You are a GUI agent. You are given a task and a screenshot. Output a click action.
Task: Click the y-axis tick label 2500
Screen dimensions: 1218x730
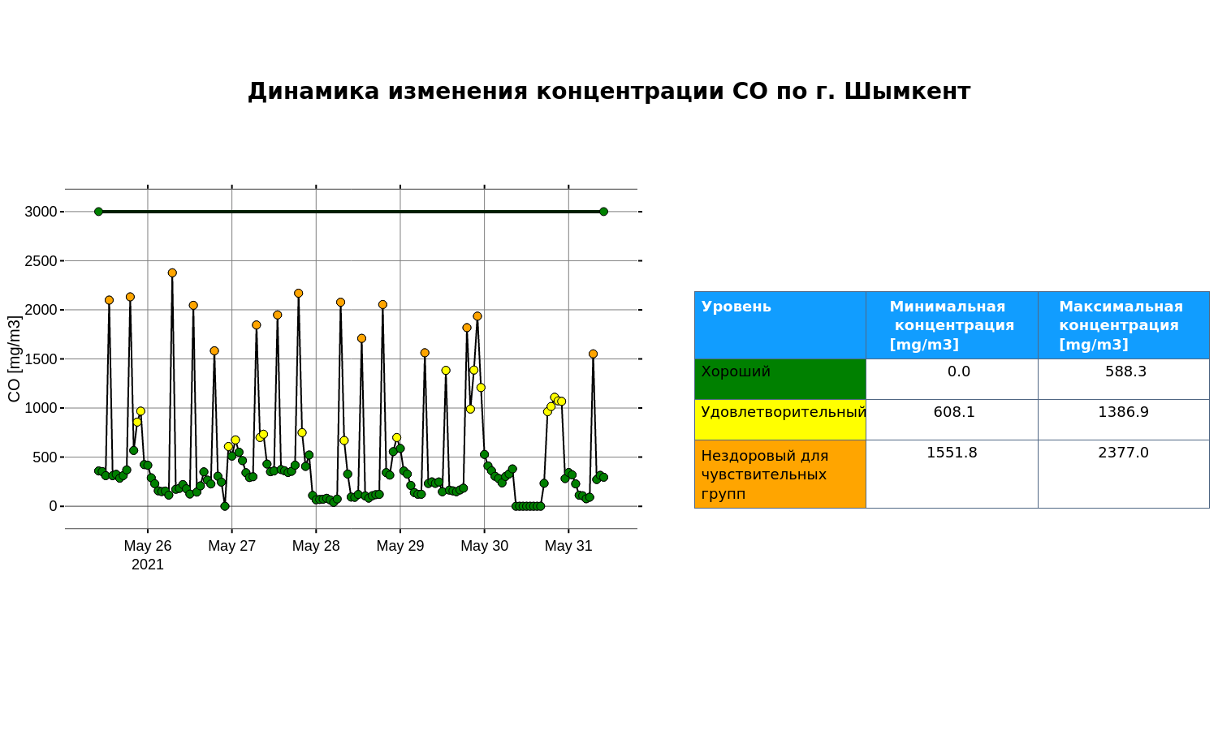pyautogui.click(x=41, y=261)
